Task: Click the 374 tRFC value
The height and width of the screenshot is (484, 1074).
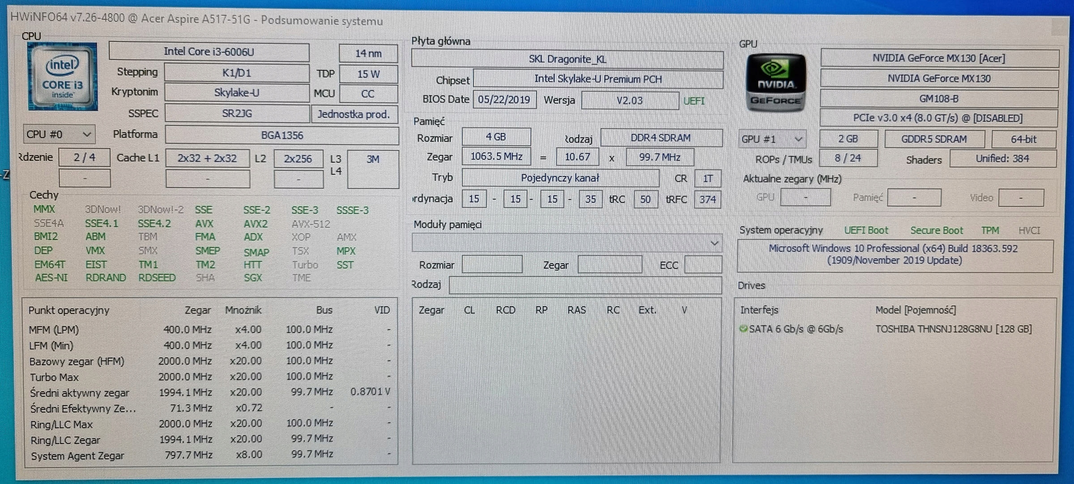Action: coord(707,199)
